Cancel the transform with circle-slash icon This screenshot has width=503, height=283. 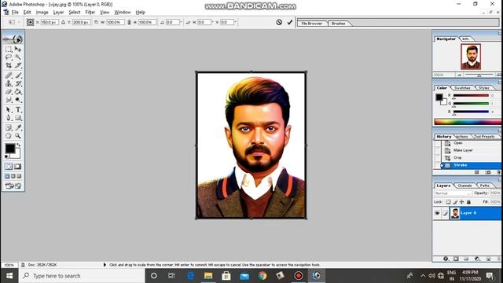click(279, 22)
